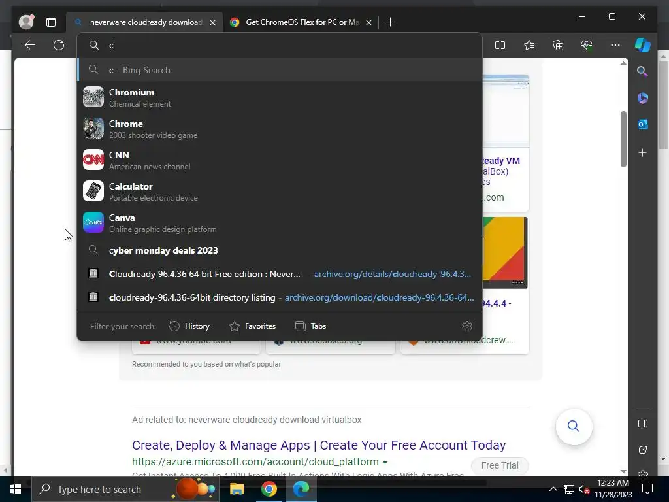
Task: Open Google Chrome from the taskbar
Action: point(269,489)
